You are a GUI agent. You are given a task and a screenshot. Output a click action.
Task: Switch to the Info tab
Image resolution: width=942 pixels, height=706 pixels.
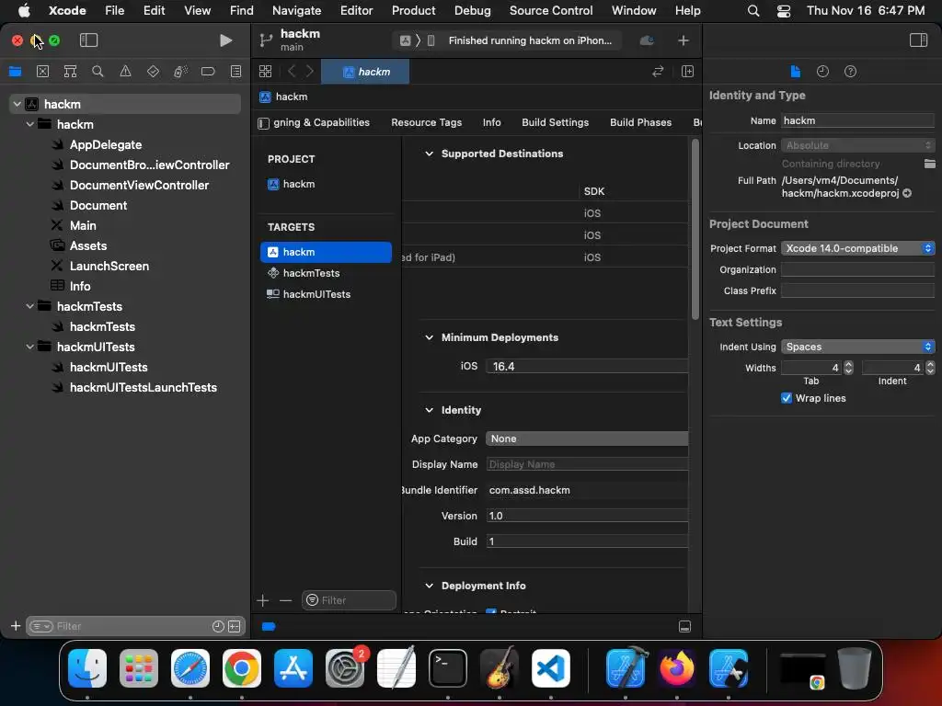point(491,122)
